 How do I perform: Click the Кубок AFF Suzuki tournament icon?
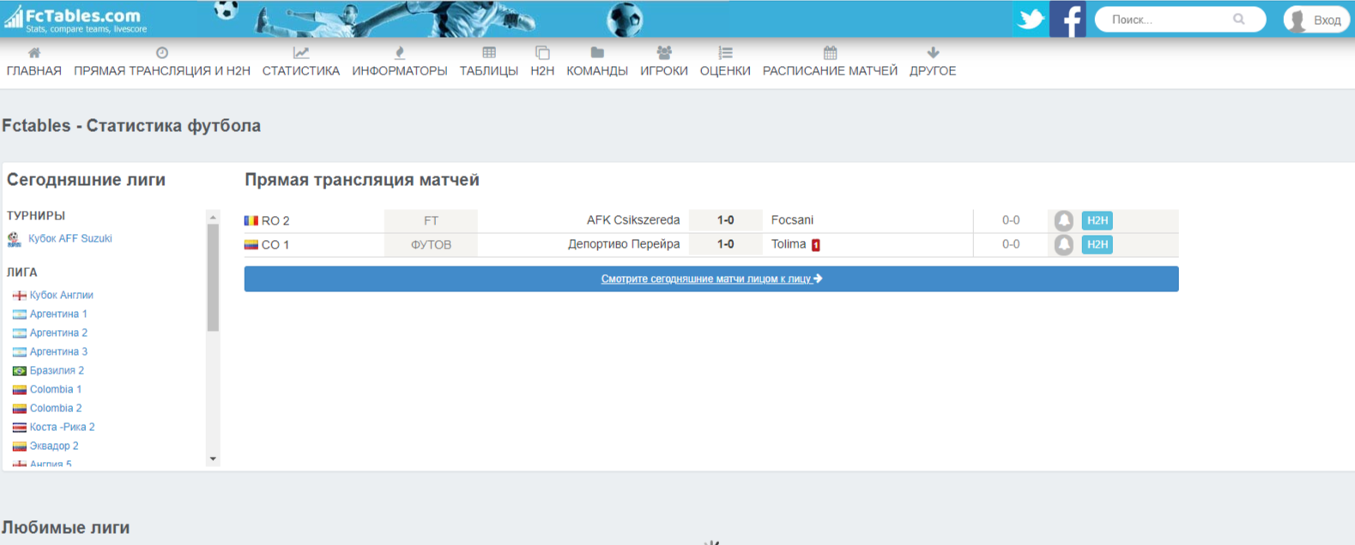(x=14, y=239)
